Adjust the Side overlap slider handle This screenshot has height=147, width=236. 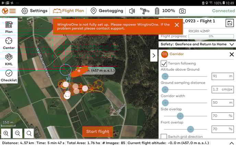coord(180,117)
